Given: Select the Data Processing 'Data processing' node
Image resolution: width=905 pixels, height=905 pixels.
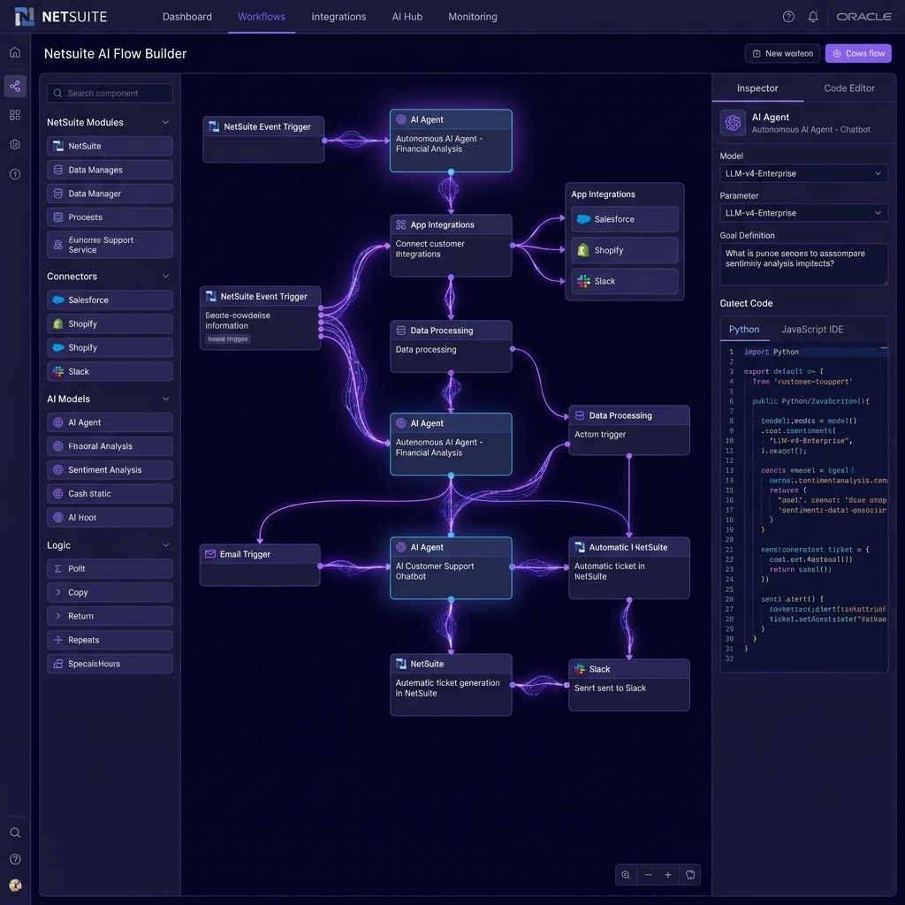Looking at the screenshot, I should (451, 346).
